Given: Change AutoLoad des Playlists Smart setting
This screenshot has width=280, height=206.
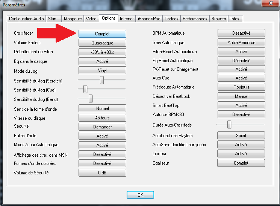Looking at the screenshot, I should click(241, 136).
